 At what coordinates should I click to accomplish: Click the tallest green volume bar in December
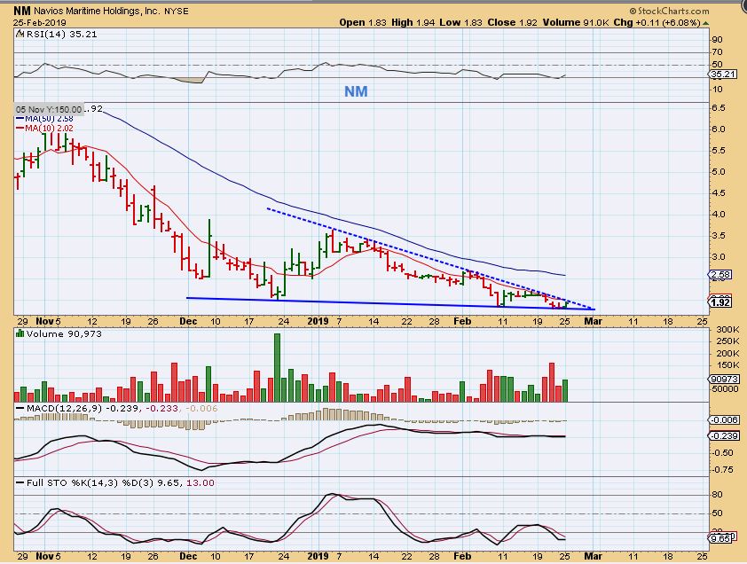(278, 367)
